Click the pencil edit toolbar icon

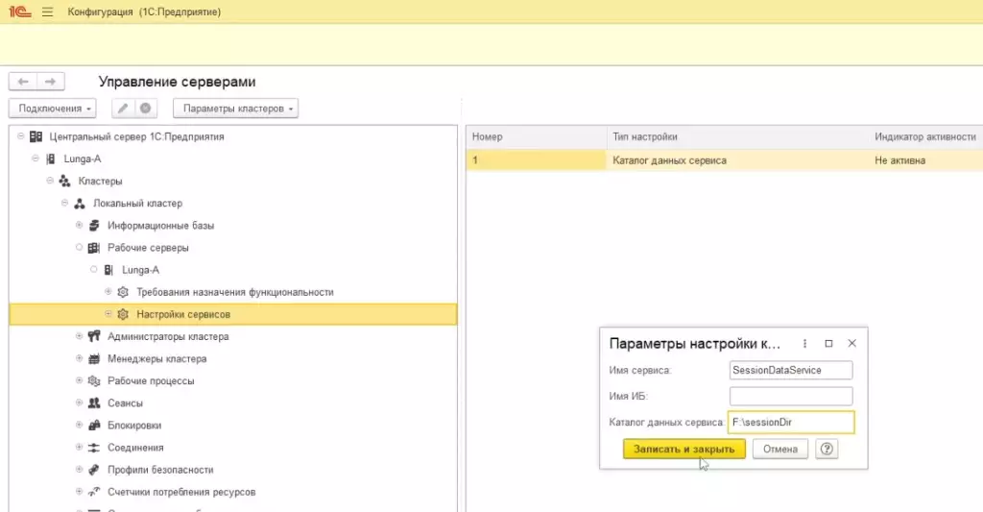point(123,109)
